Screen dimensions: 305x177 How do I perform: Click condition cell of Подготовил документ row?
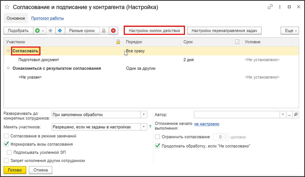pyautogui.click(x=267, y=60)
